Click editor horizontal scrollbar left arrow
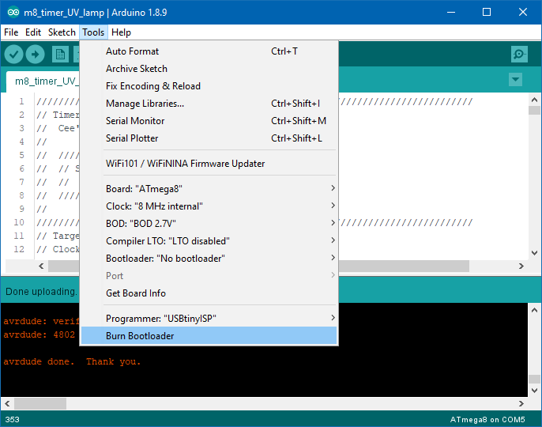Image resolution: width=542 pixels, height=427 pixels. pyautogui.click(x=41, y=266)
